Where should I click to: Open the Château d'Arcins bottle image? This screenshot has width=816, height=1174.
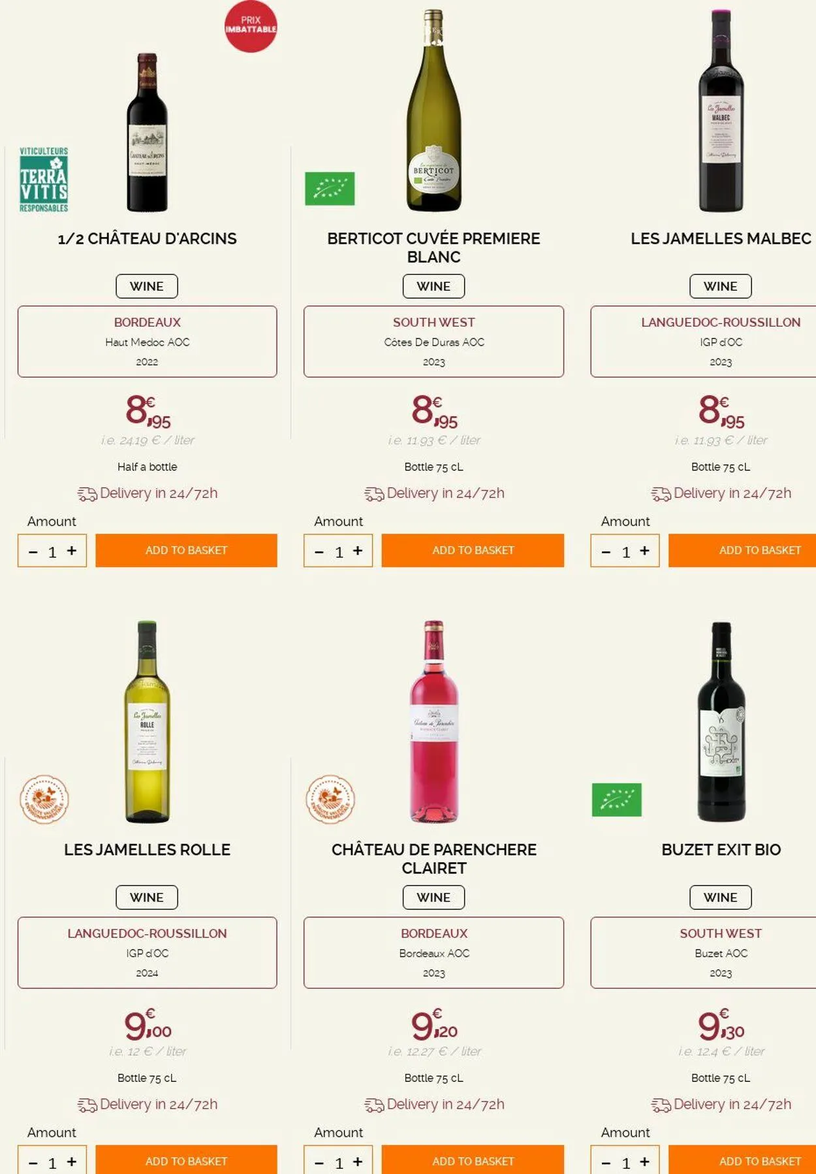point(147,133)
